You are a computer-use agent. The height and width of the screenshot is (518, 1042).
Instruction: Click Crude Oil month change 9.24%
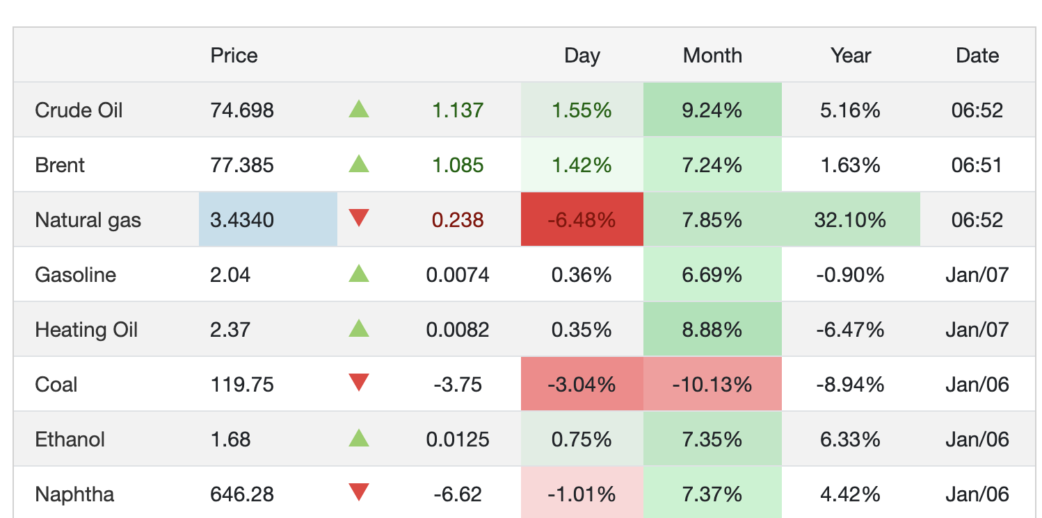point(712,110)
